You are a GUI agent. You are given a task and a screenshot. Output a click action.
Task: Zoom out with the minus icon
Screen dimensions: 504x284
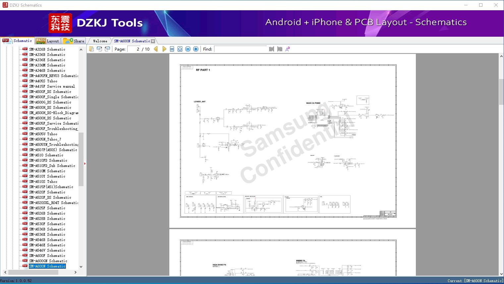pyautogui.click(x=188, y=49)
